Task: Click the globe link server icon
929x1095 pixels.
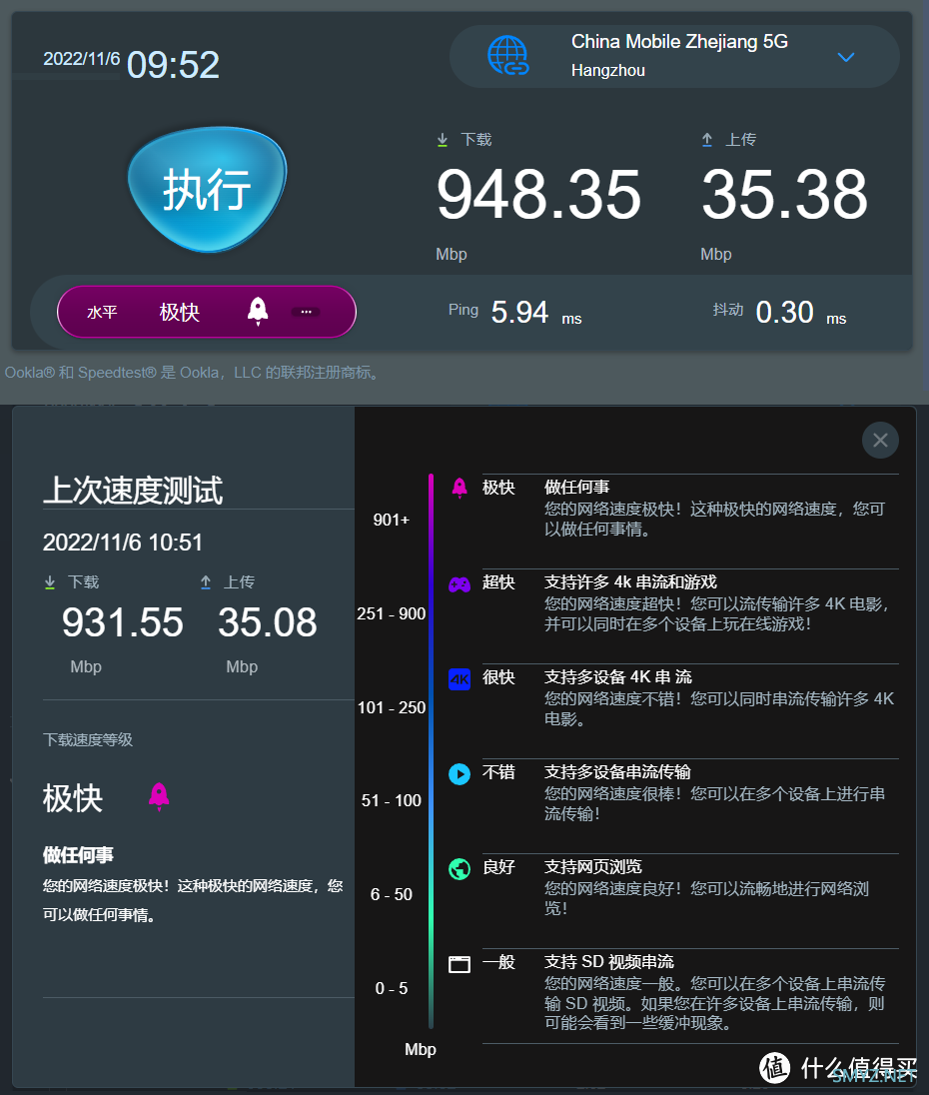Action: click(508, 56)
